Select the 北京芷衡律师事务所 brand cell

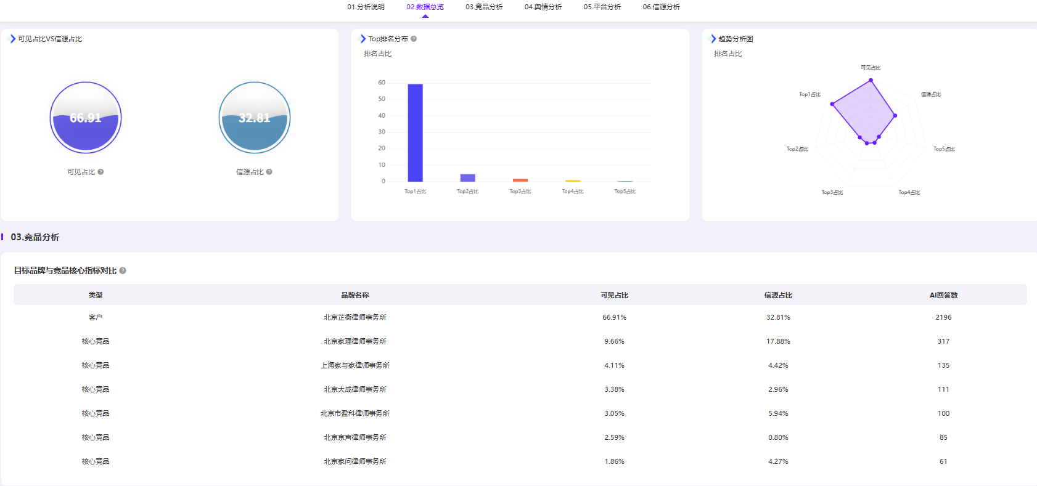pos(355,317)
